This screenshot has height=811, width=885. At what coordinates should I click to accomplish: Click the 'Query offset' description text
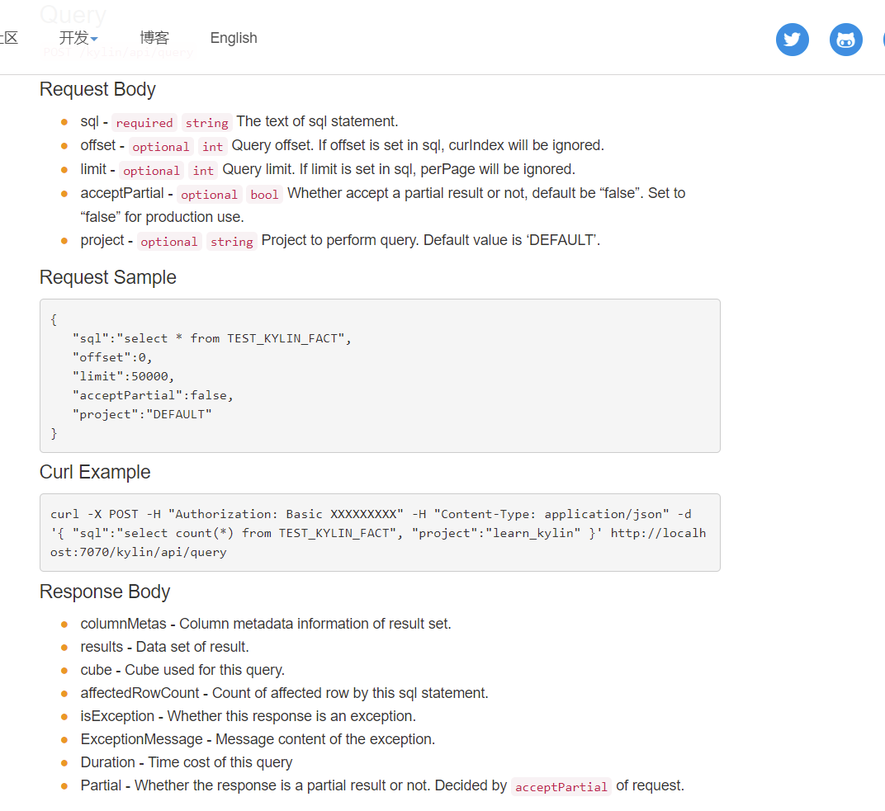[419, 145]
